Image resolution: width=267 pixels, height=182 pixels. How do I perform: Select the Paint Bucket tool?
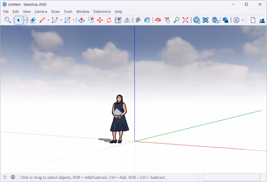(147, 20)
